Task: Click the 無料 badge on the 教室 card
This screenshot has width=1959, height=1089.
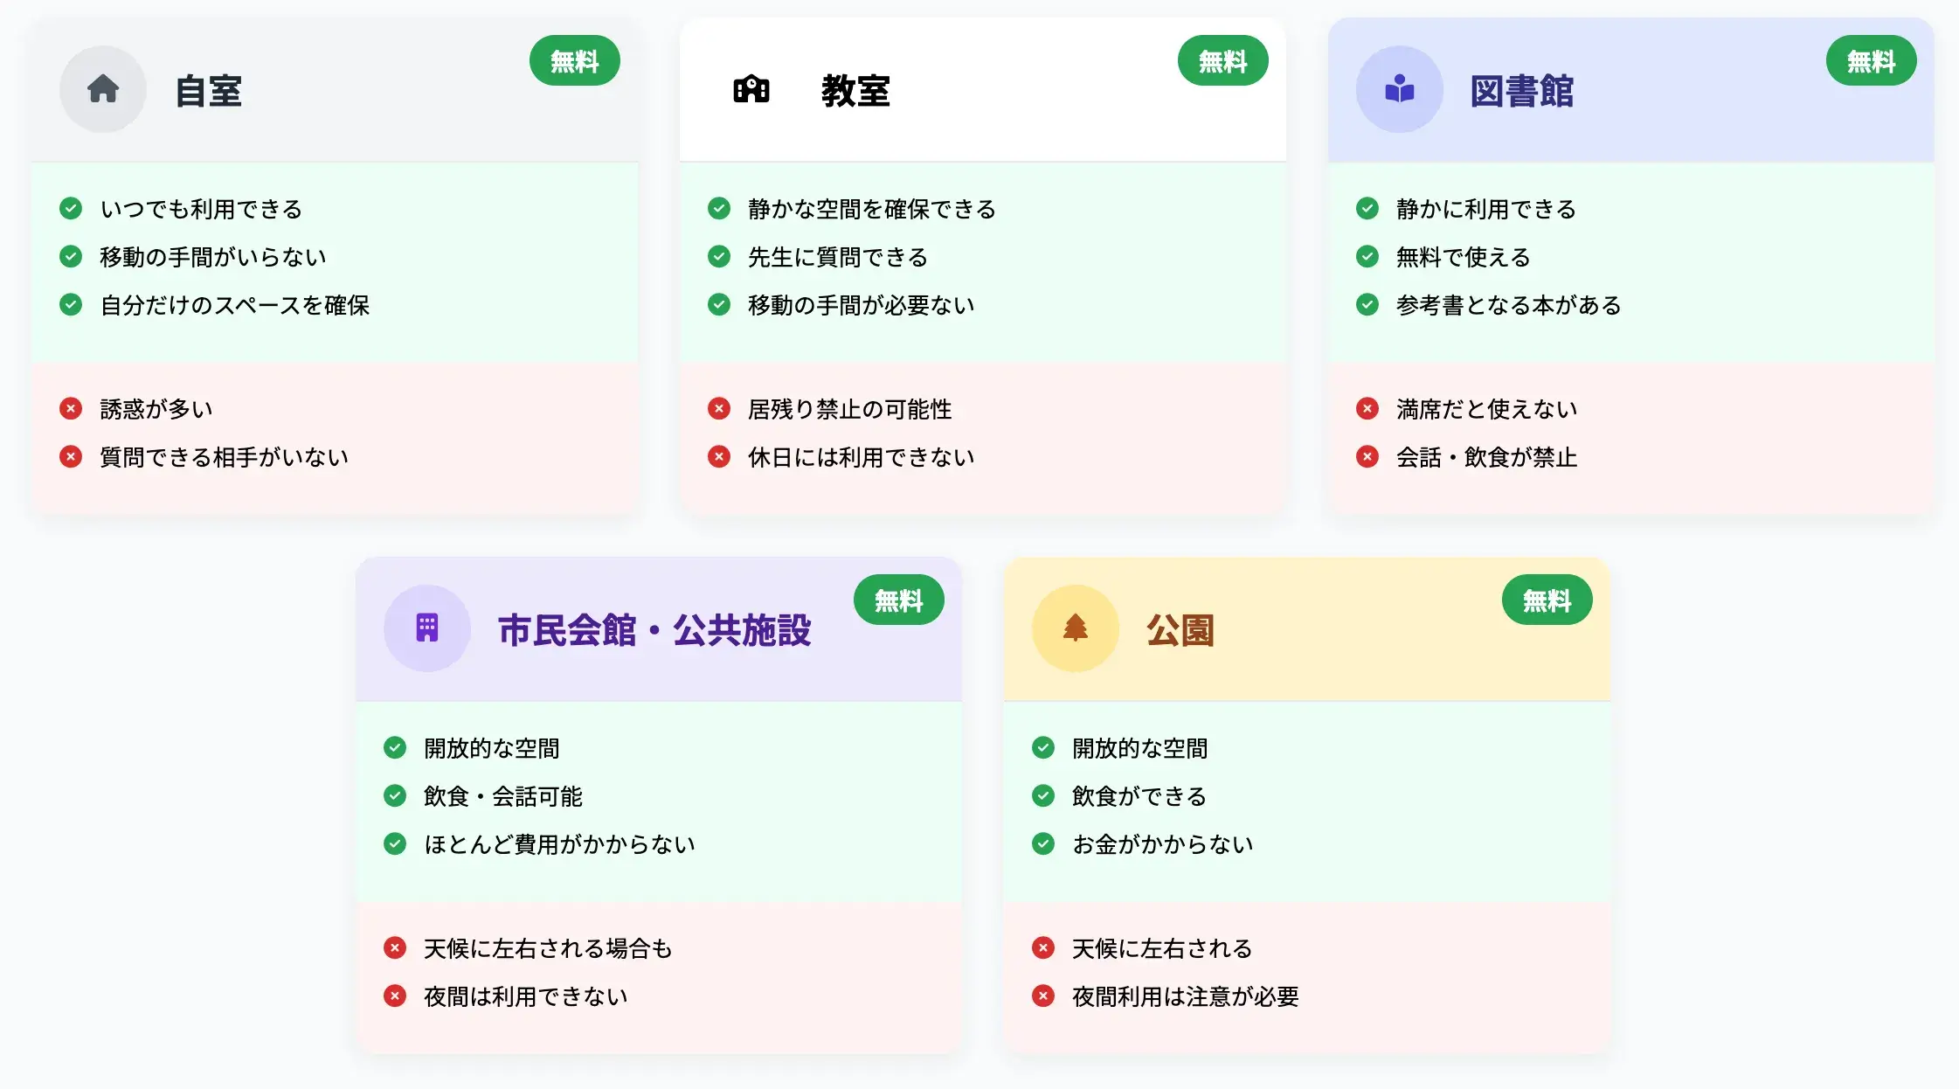Action: (1223, 61)
